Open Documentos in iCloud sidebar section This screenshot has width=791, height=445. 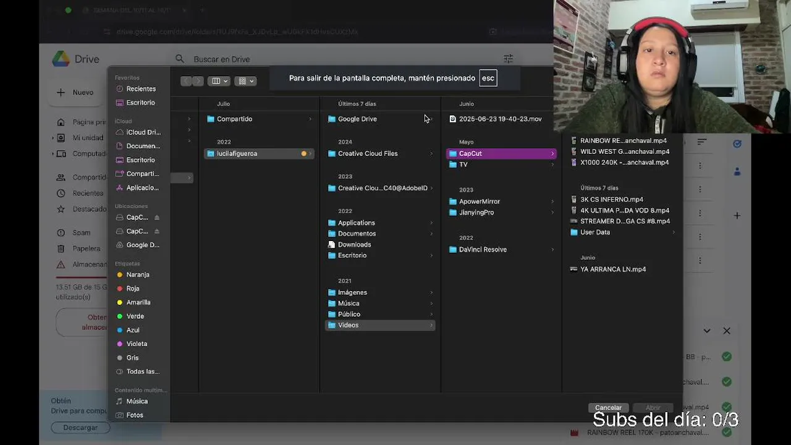click(140, 146)
